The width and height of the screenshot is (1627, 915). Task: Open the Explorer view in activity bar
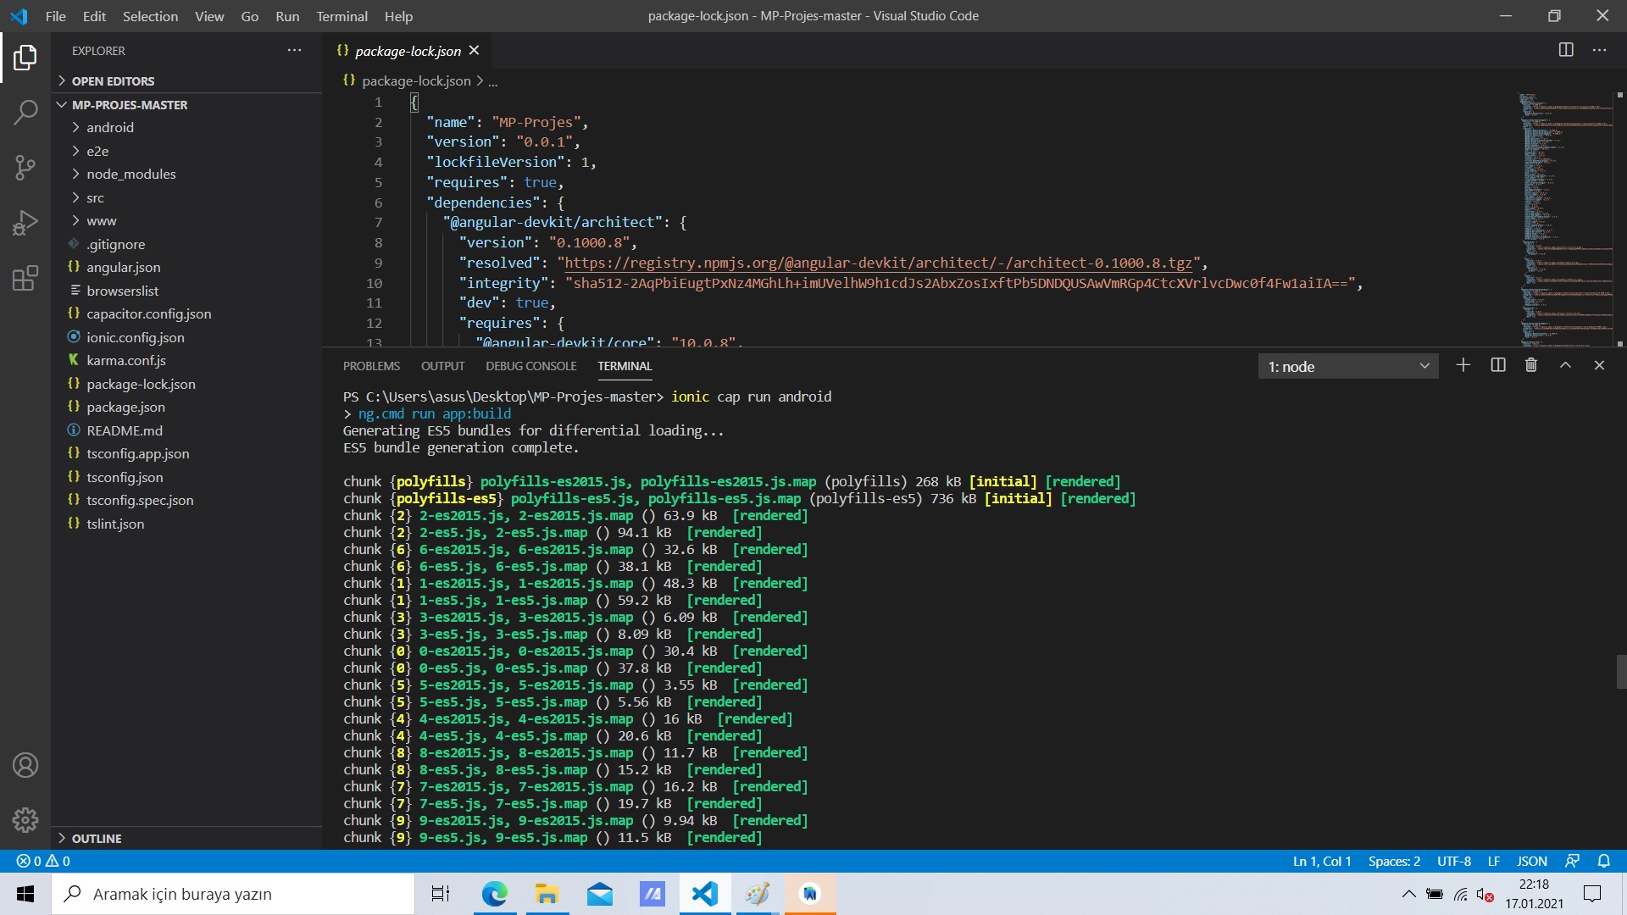tap(25, 58)
